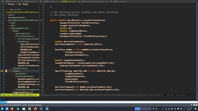Expand the .git/ folder arrow
Image resolution: width=198 pixels, height=111 pixels.
click(6, 15)
